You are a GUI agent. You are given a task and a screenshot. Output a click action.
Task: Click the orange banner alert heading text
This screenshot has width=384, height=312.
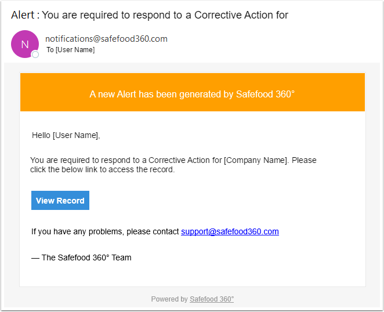pos(192,94)
